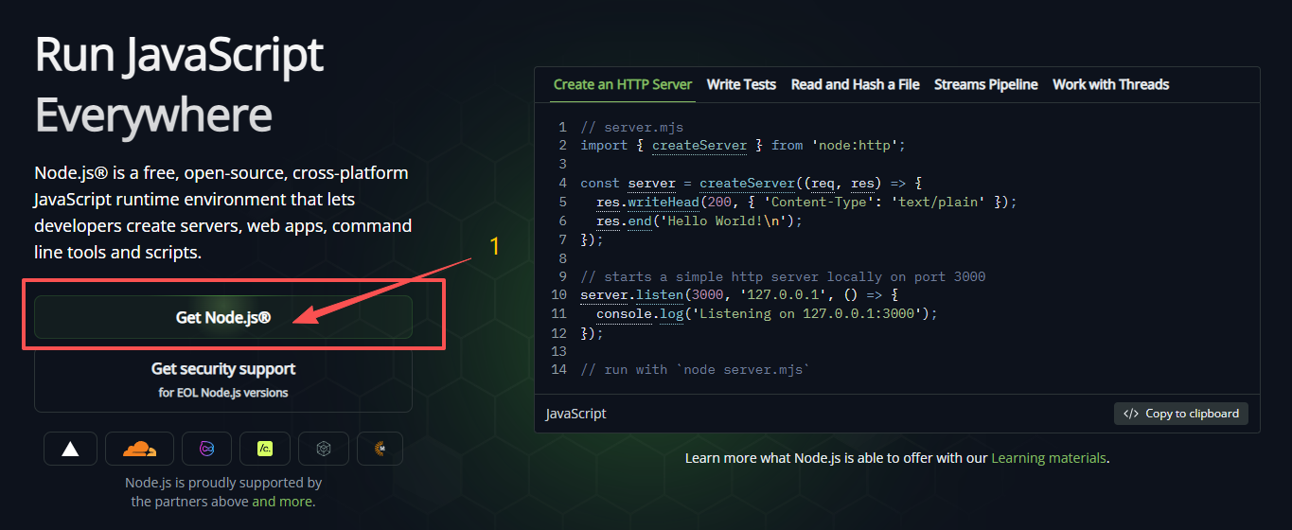Switch to the Read and Hash a File tab

856,84
